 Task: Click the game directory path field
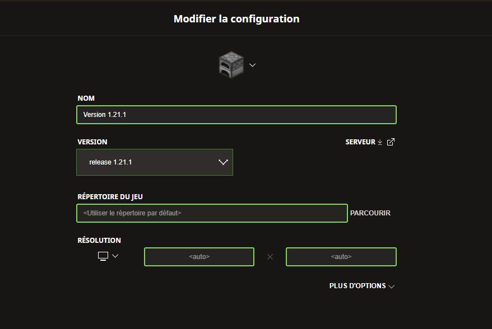click(212, 213)
